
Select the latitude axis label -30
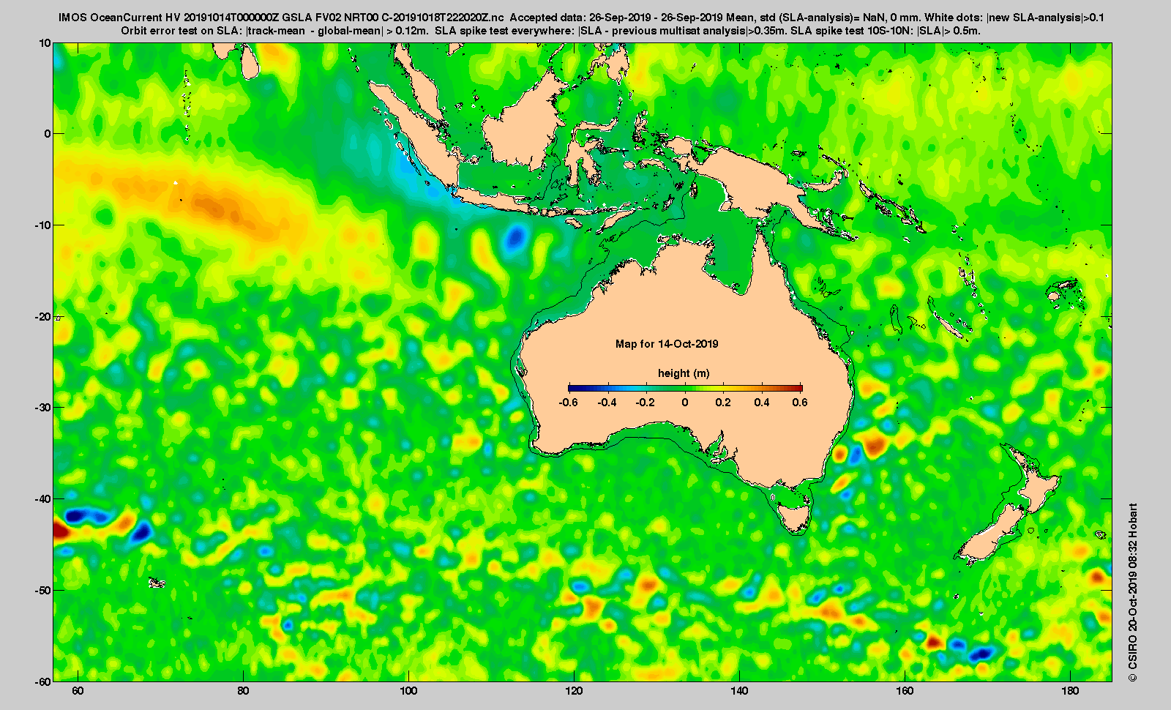tap(42, 408)
